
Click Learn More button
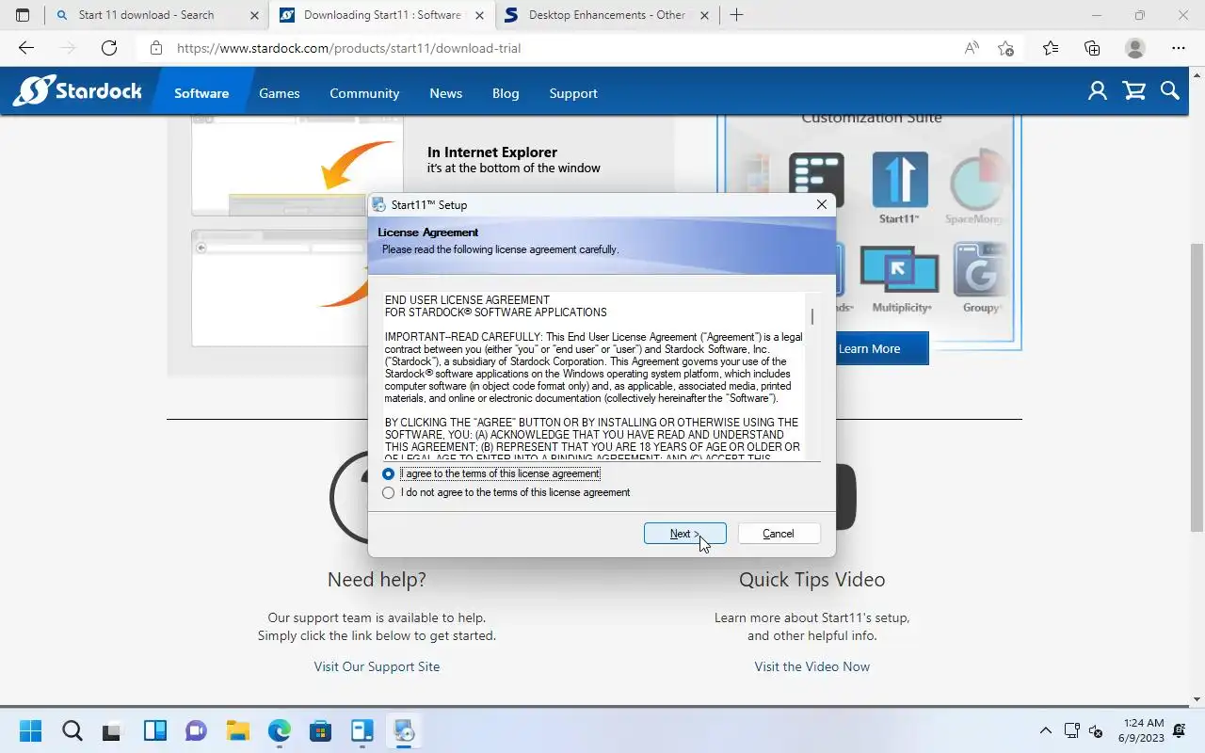[x=869, y=348]
